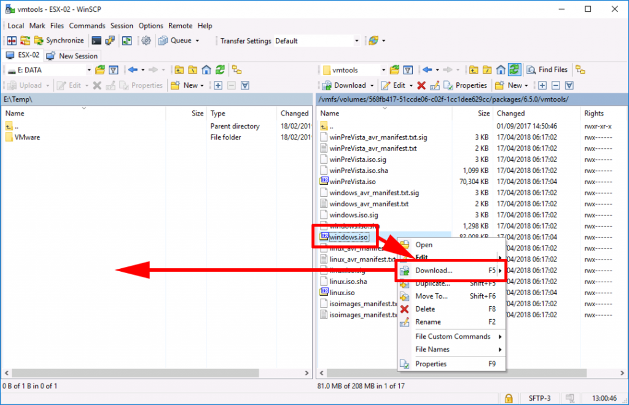Expand the remote Edit dropdown arrow
The image size is (629, 405).
411,86
